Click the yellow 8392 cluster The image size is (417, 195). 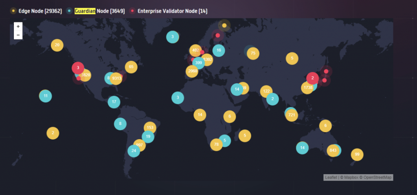(207, 60)
